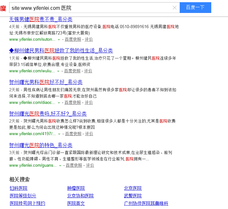Click green URL www.yifenlei.com/suton...
The height and width of the screenshot is (209, 228).
click(32, 39)
